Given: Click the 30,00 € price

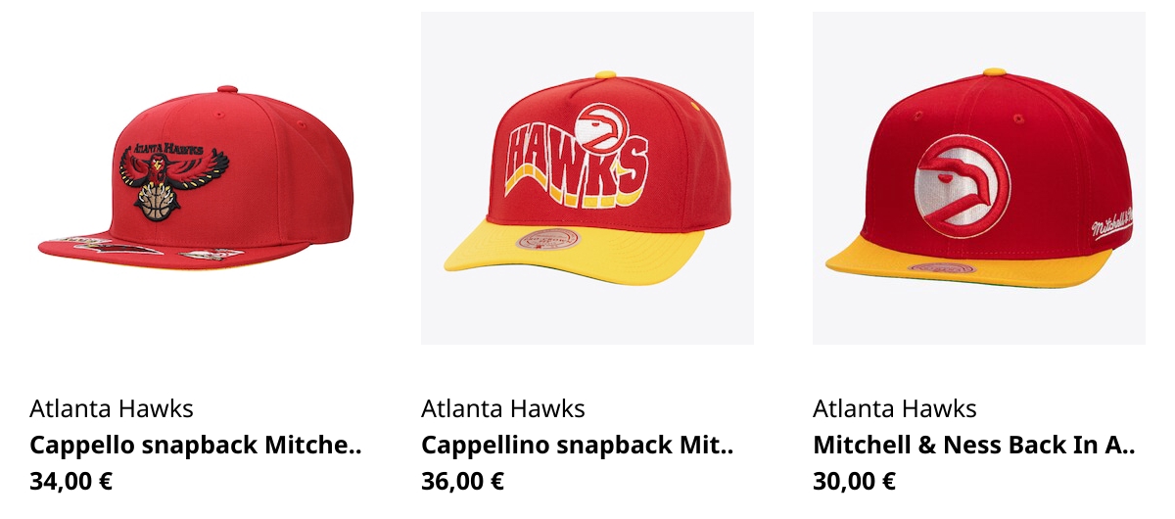Looking at the screenshot, I should (855, 481).
